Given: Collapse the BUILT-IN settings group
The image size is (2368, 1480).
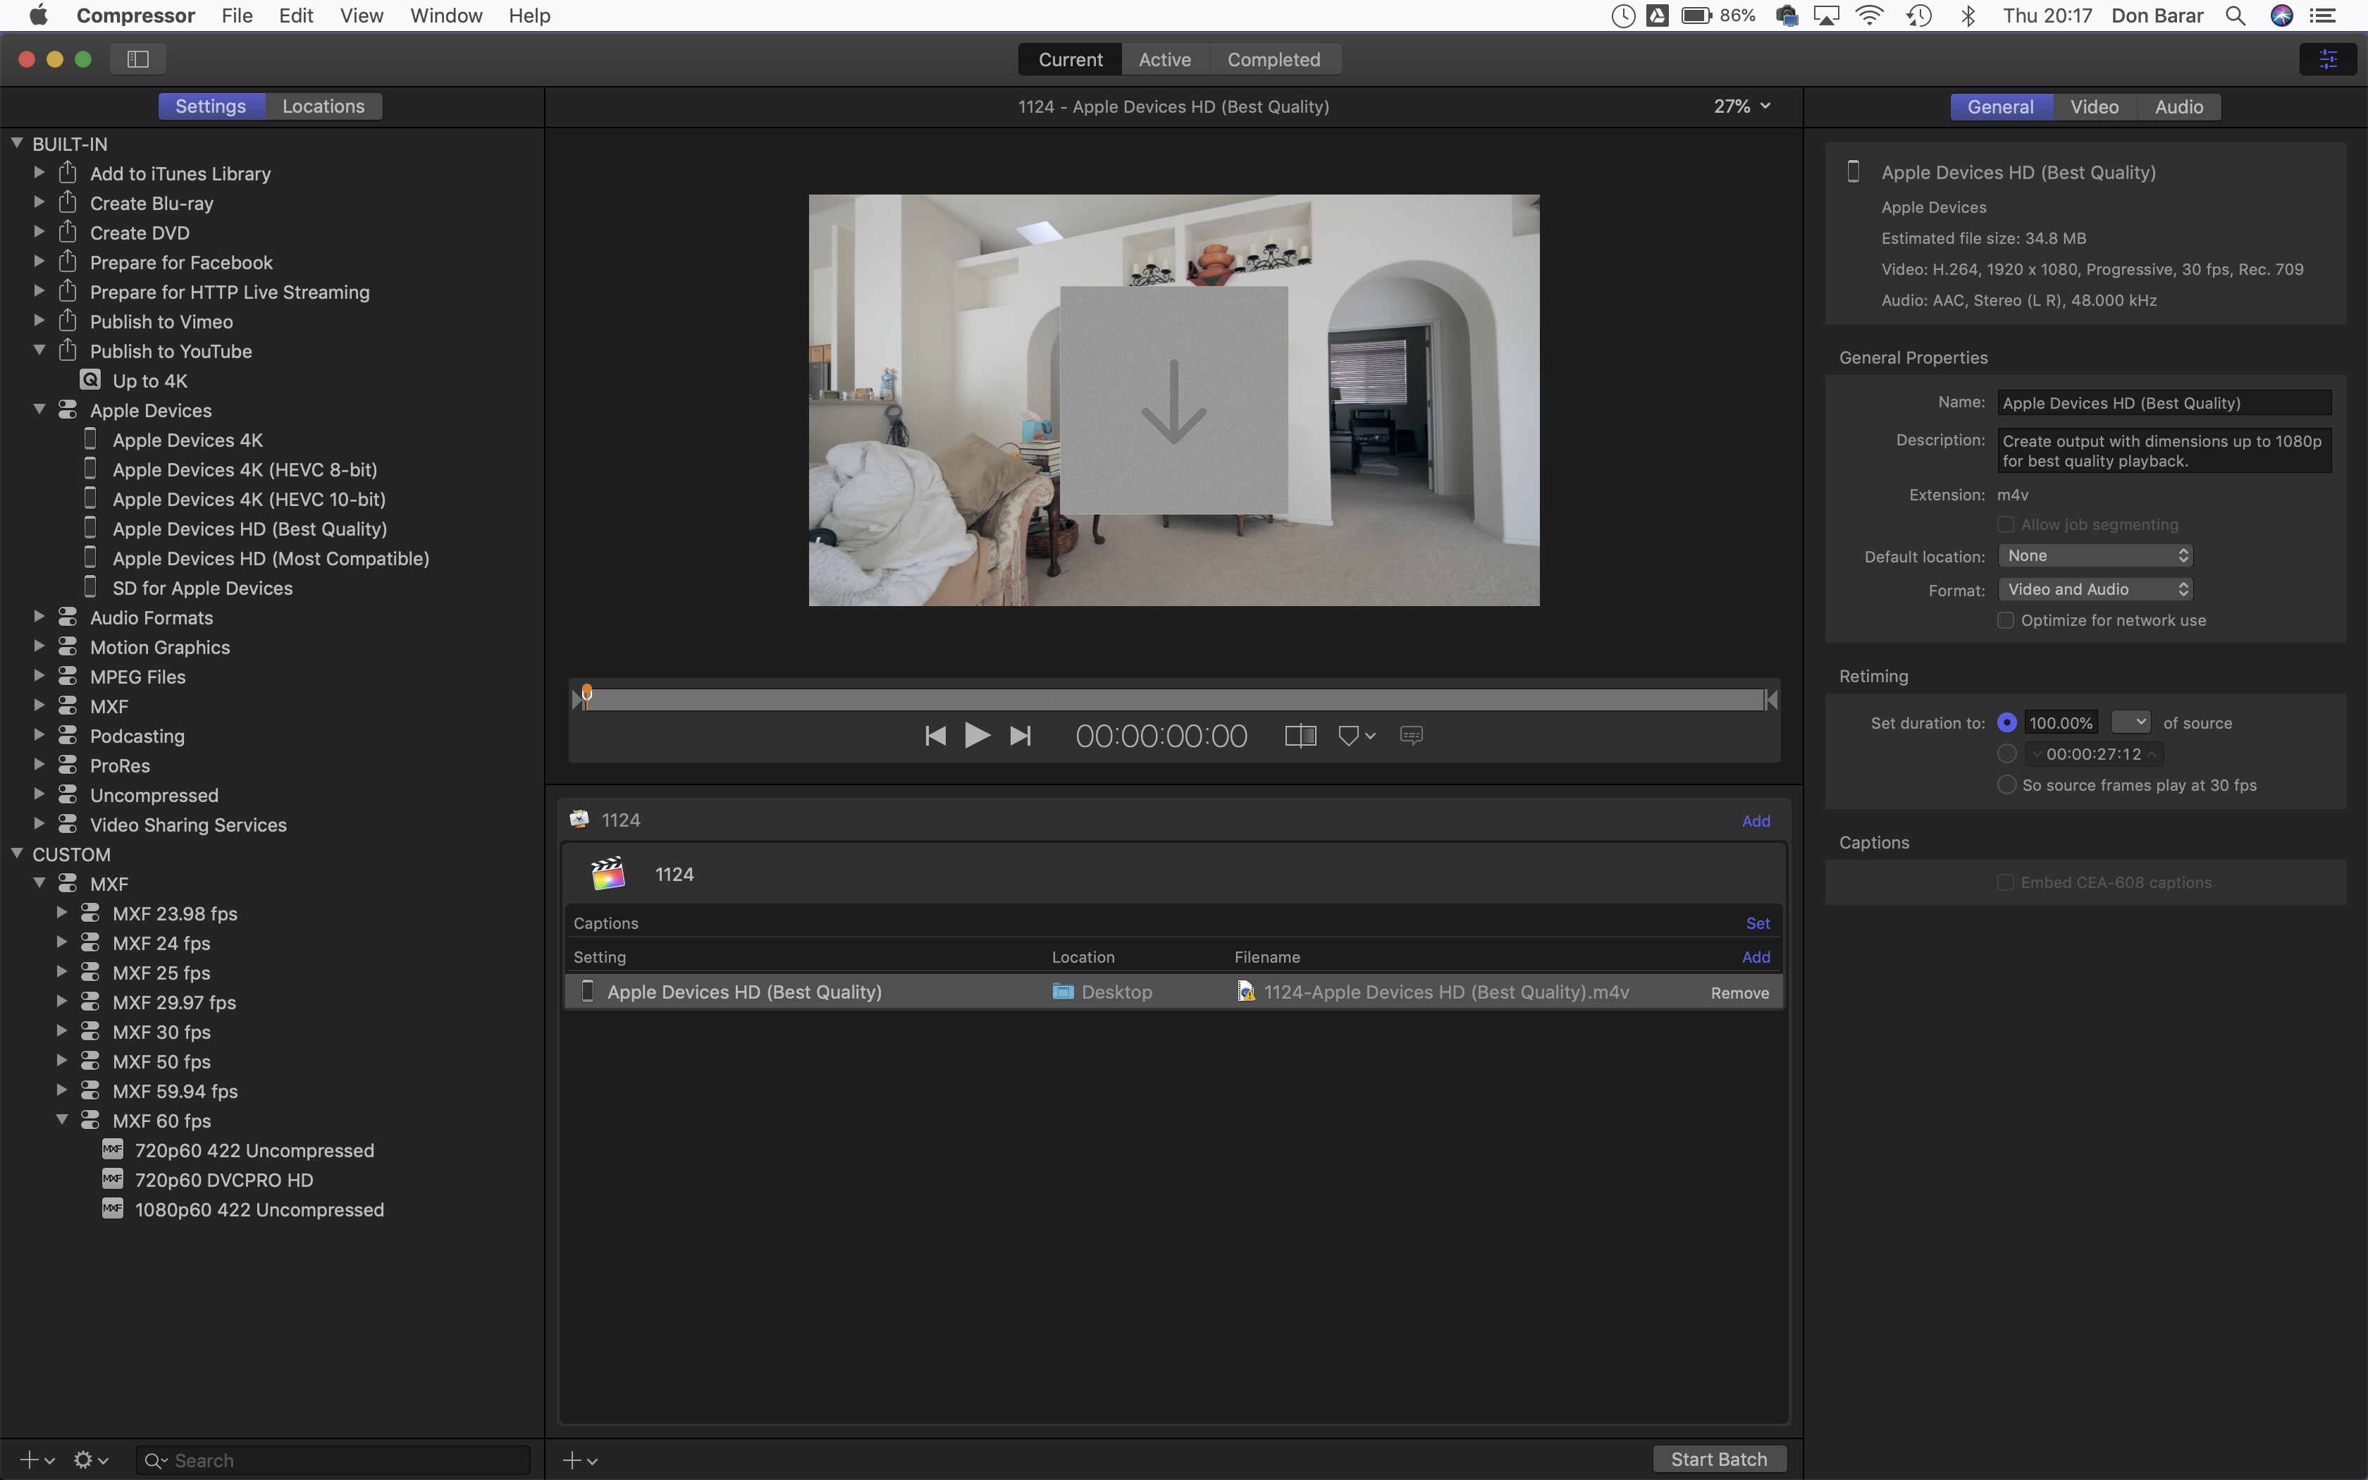Looking at the screenshot, I should tap(17, 143).
